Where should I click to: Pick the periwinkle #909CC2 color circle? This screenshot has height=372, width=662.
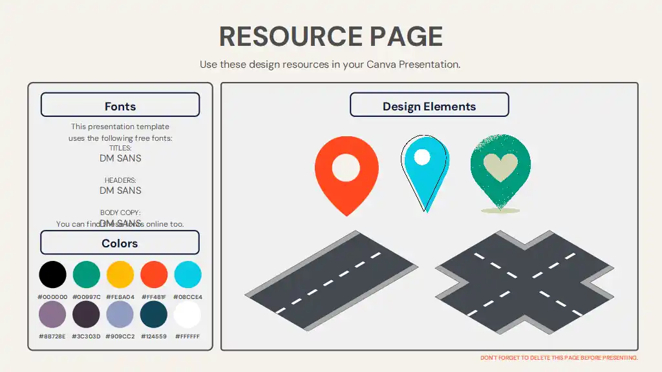120,315
